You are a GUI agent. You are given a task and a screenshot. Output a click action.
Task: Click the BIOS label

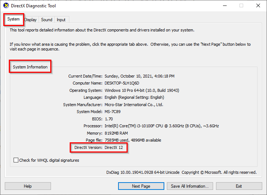click(x=97, y=119)
